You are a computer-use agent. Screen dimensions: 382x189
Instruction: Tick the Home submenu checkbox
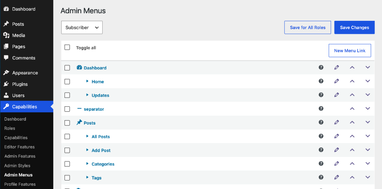click(x=67, y=81)
